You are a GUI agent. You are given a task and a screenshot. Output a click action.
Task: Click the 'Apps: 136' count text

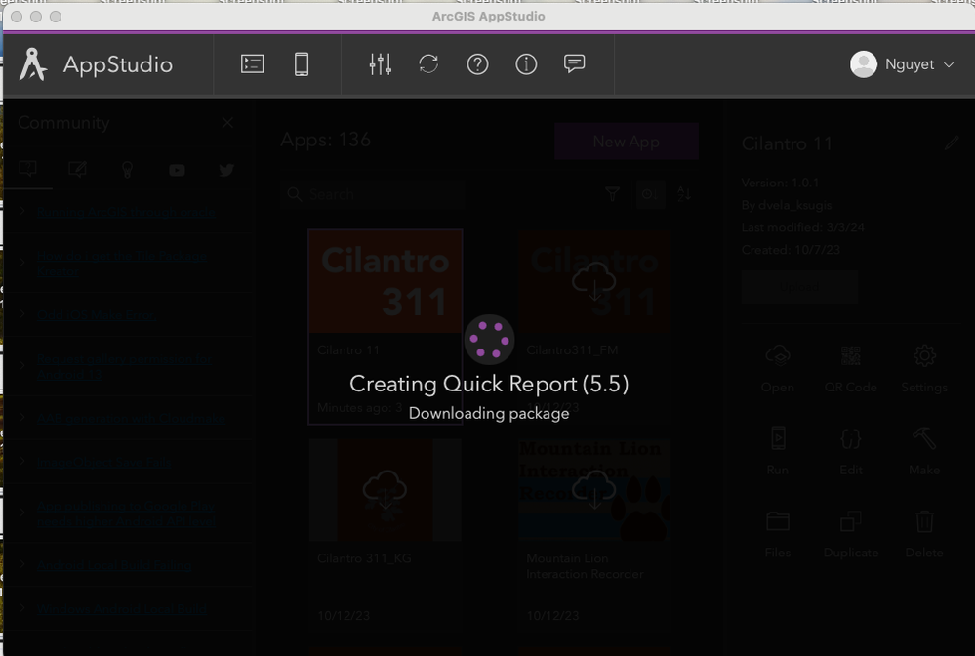(325, 140)
